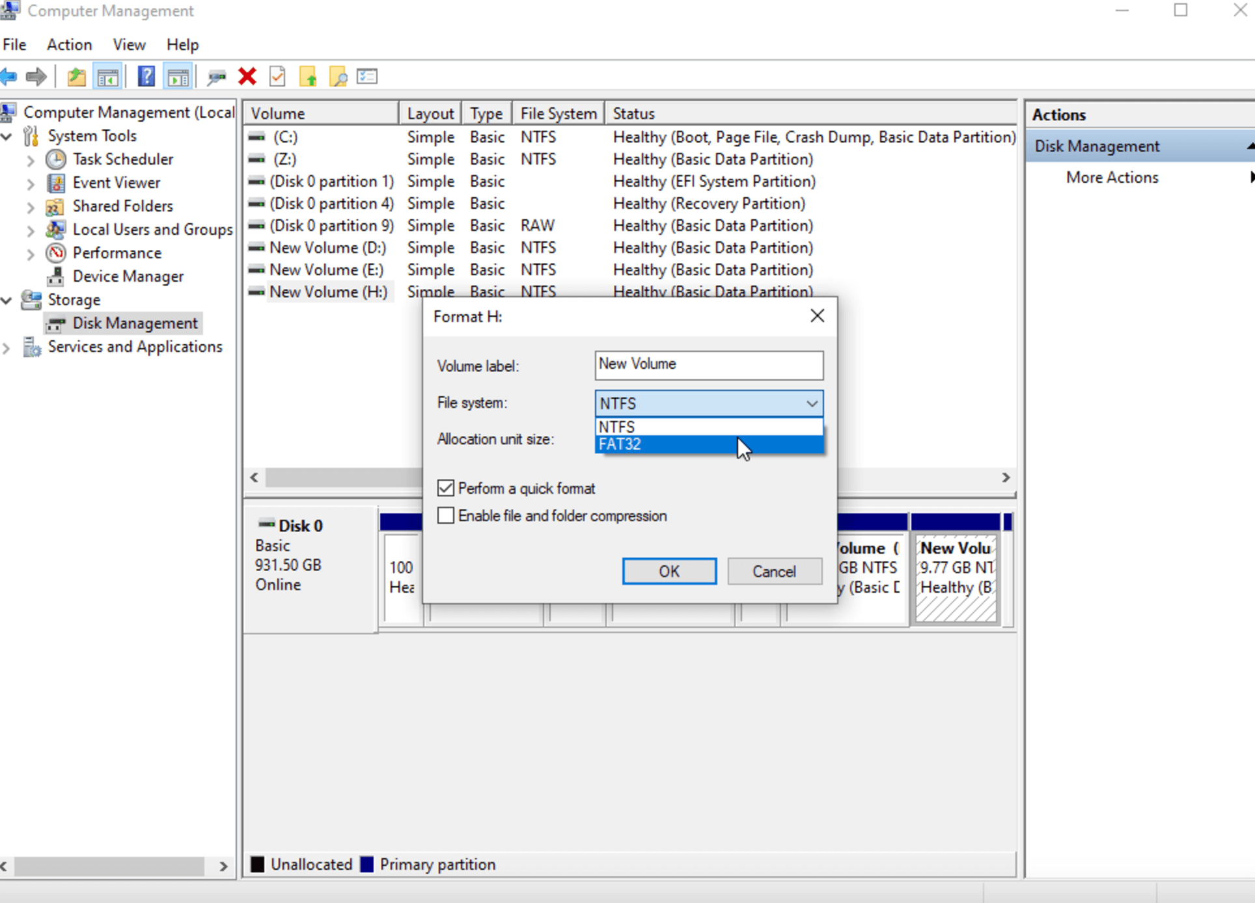Uncheck Perform a quick format
This screenshot has width=1255, height=903.
446,488
